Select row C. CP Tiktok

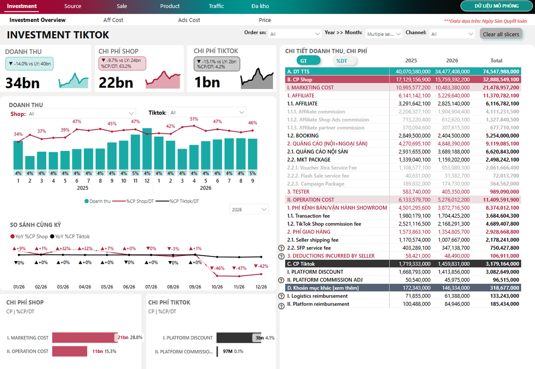(403, 264)
